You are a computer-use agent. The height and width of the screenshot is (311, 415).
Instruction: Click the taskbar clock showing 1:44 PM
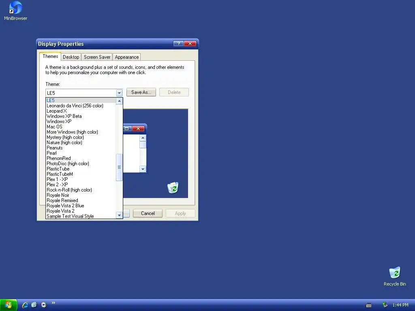[x=400, y=305]
